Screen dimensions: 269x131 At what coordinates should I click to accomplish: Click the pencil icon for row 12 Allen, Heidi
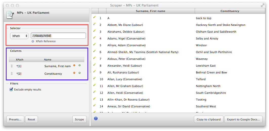tap(94, 92)
